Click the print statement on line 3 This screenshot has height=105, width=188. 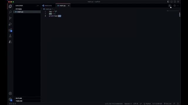coord(55,16)
